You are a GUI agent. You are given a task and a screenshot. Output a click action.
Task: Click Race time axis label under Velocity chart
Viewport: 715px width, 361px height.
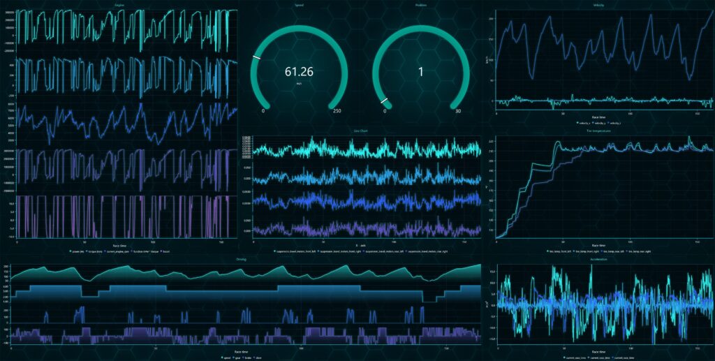pyautogui.click(x=598, y=117)
